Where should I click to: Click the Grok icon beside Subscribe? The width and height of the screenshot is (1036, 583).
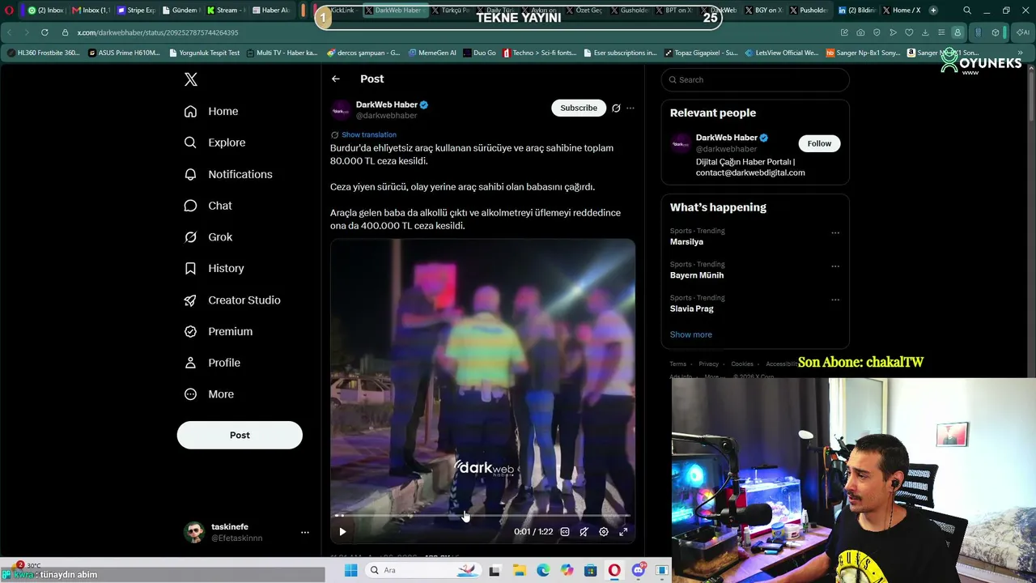coord(616,108)
